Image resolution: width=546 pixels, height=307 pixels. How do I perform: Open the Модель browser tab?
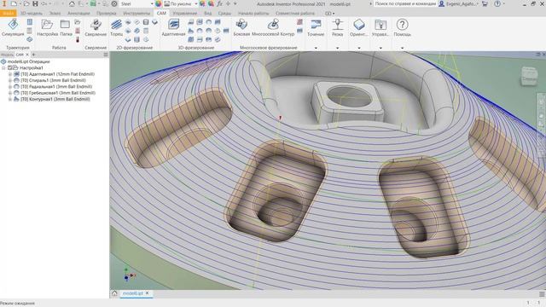(x=7, y=55)
